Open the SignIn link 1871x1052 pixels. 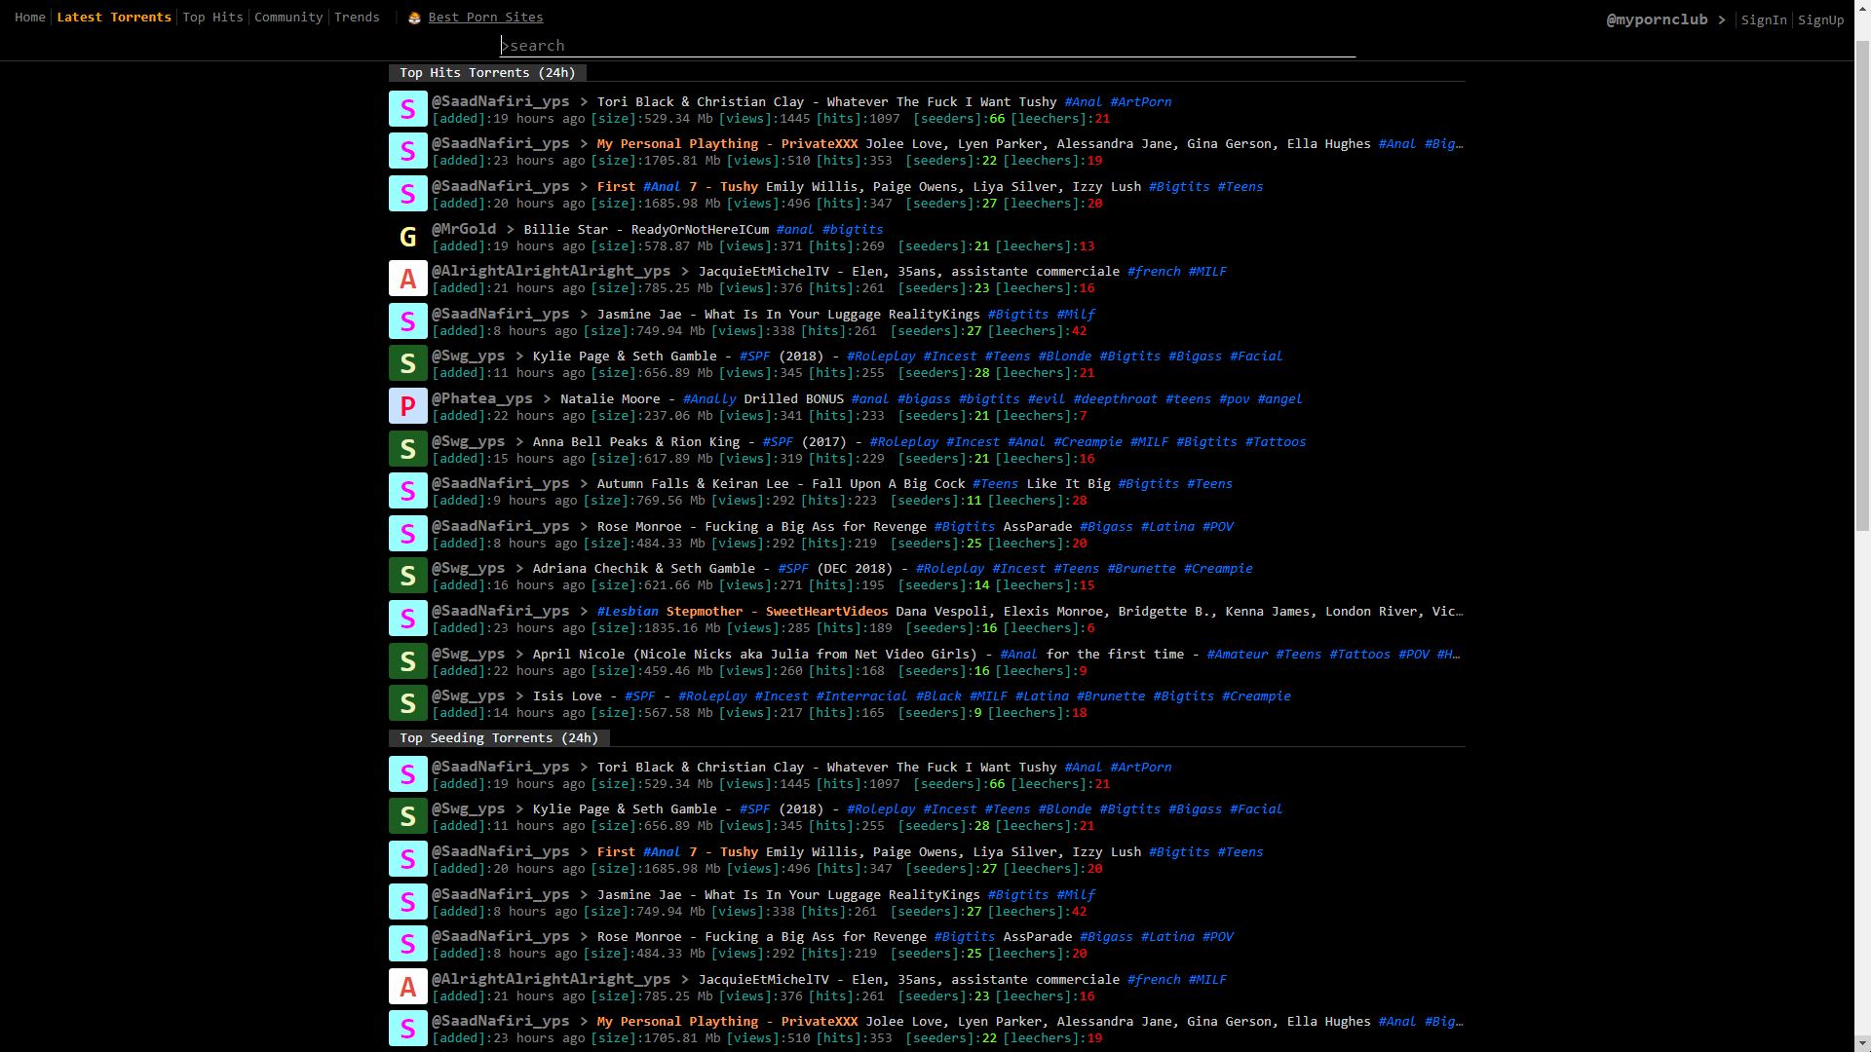pyautogui.click(x=1764, y=20)
